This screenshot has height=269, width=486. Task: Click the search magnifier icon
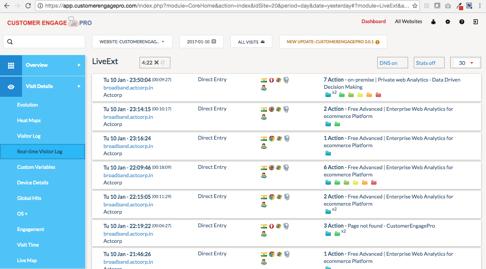[x=10, y=42]
